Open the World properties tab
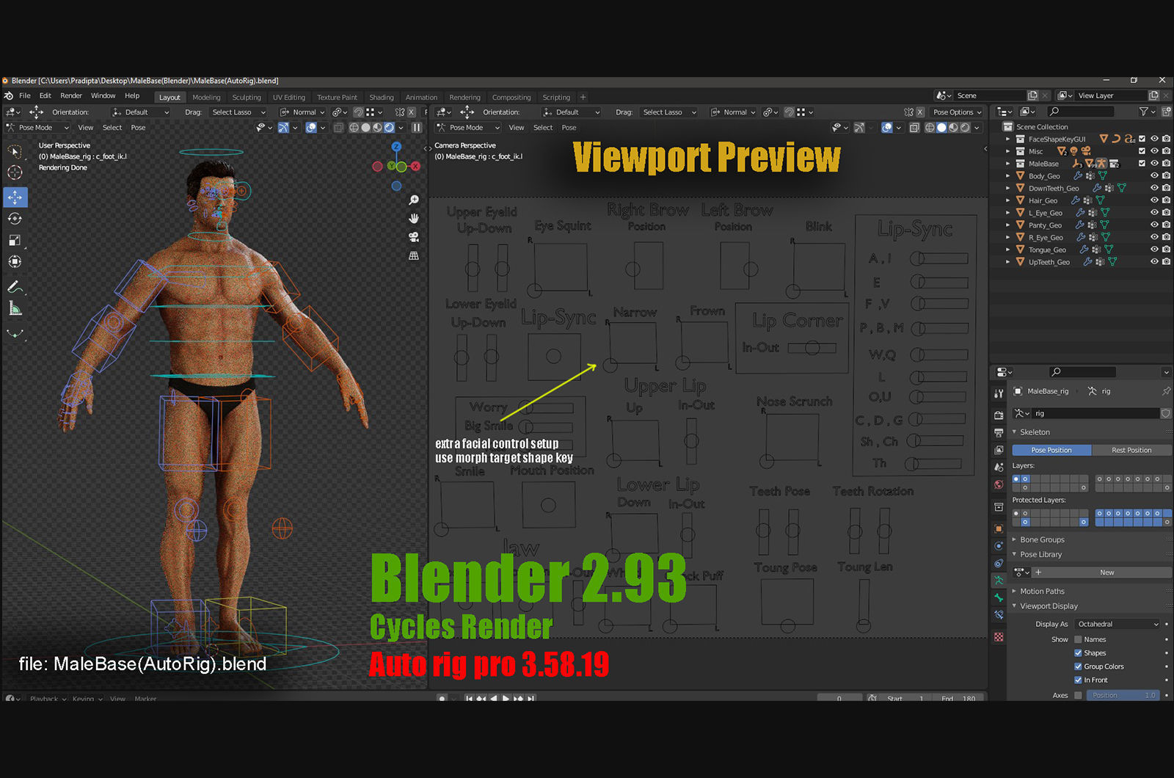 point(999,485)
